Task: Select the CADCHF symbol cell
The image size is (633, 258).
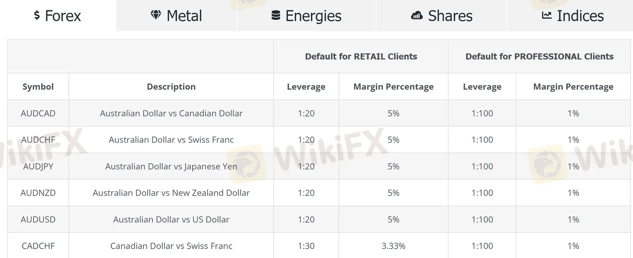Action: pyautogui.click(x=38, y=246)
